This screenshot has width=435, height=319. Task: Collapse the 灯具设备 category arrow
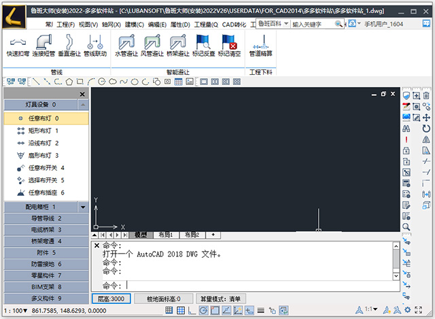(x=83, y=105)
